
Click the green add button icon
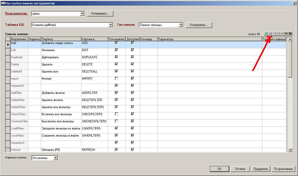tap(266, 34)
